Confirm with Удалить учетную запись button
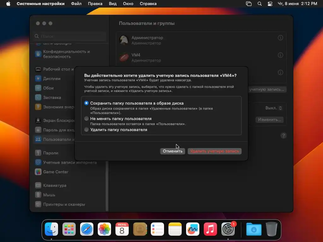The width and height of the screenshot is (323, 242). (x=214, y=151)
